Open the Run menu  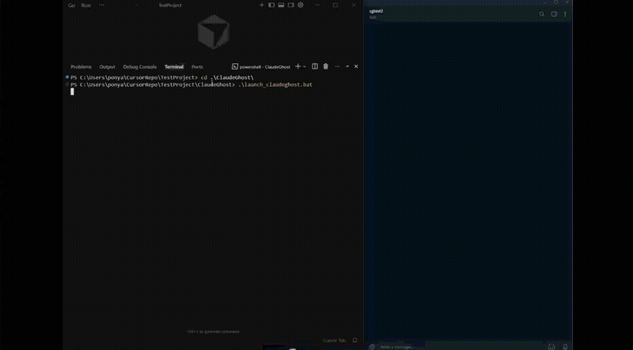[86, 6]
